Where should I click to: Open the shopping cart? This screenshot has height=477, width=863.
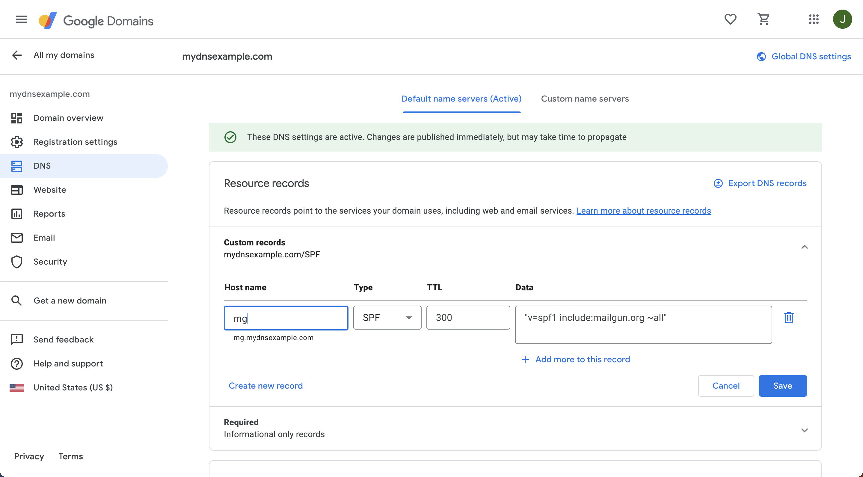coord(764,19)
